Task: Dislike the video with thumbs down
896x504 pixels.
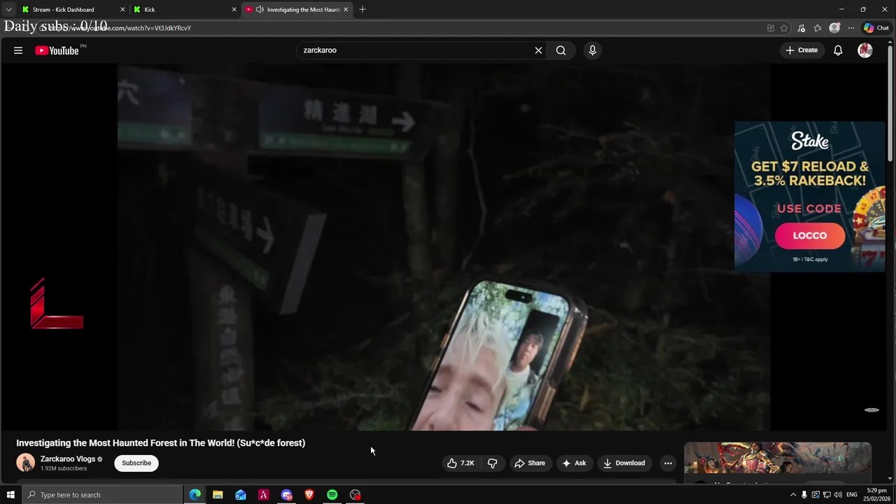Action: point(492,463)
